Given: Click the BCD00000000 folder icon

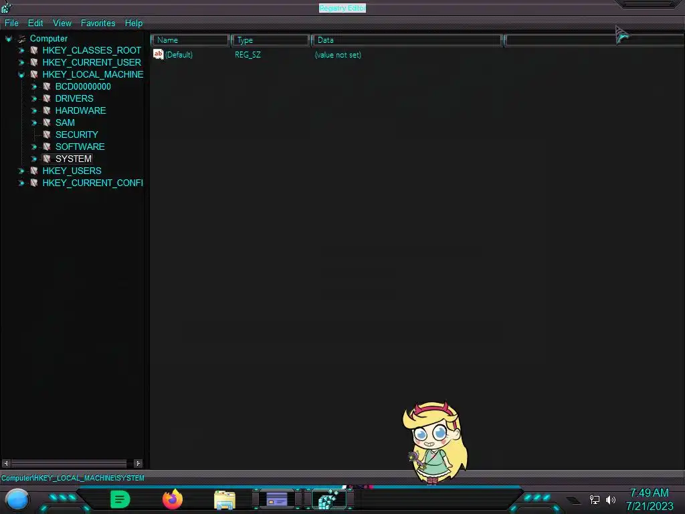Looking at the screenshot, I should [47, 86].
